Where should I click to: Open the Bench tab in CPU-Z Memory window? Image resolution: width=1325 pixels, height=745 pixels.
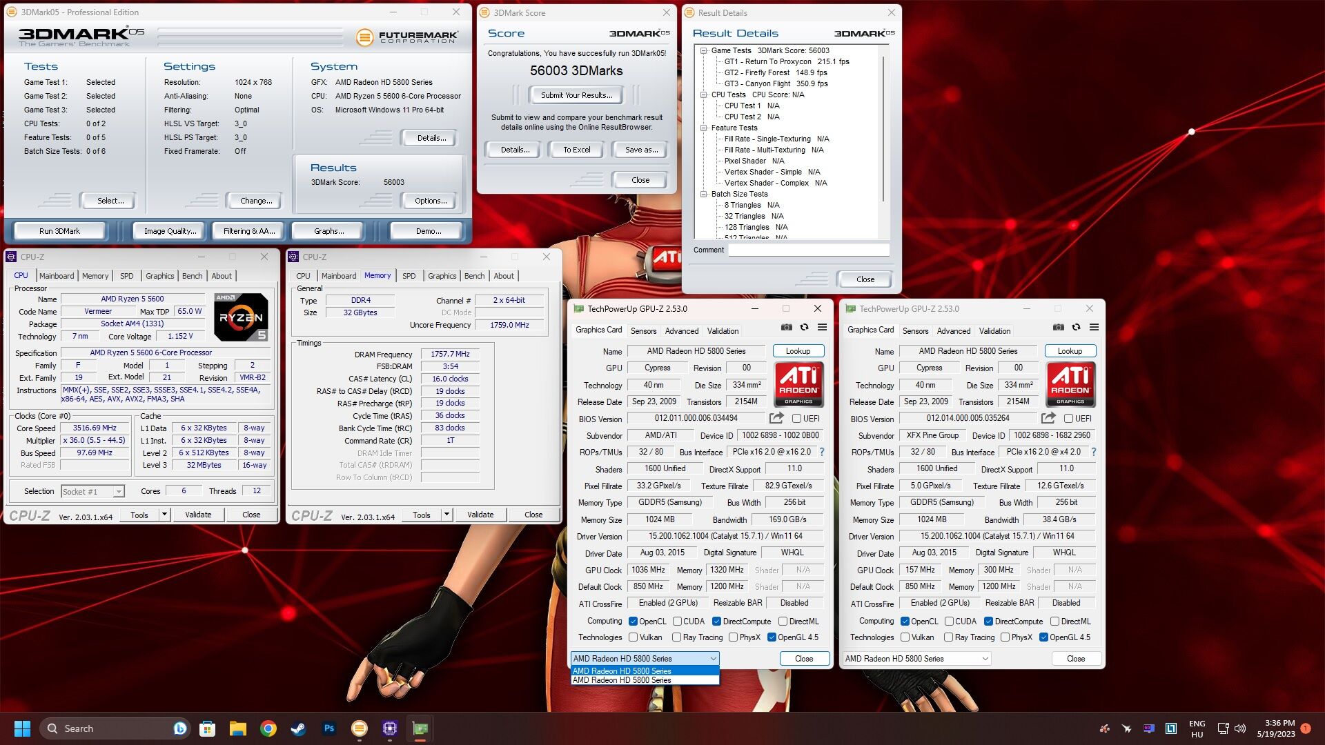(474, 276)
